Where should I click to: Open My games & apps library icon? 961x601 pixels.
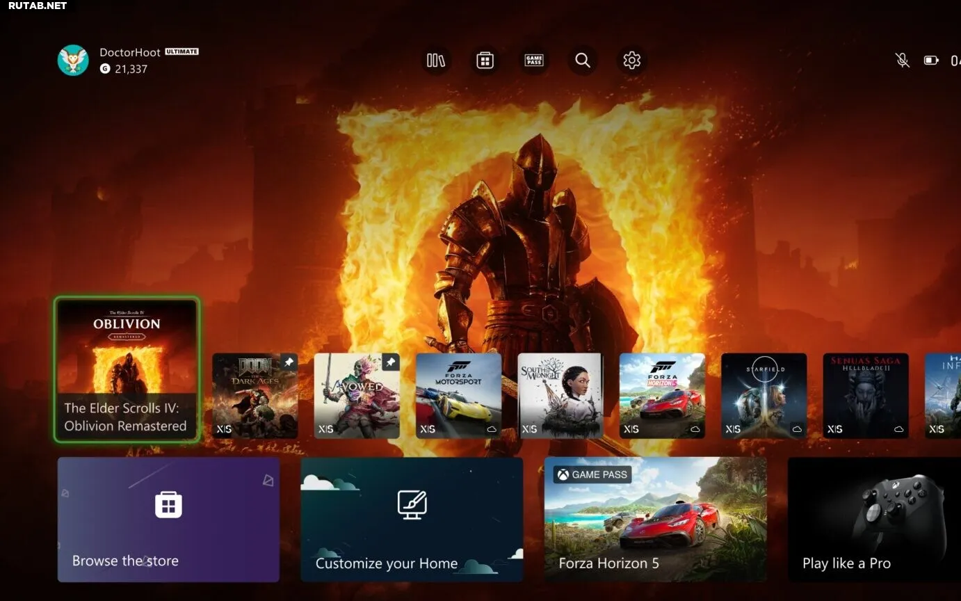[436, 61]
